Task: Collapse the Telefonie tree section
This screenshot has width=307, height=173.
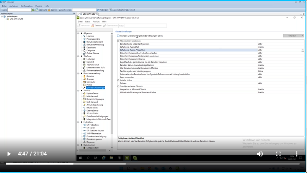Action: [78, 56]
